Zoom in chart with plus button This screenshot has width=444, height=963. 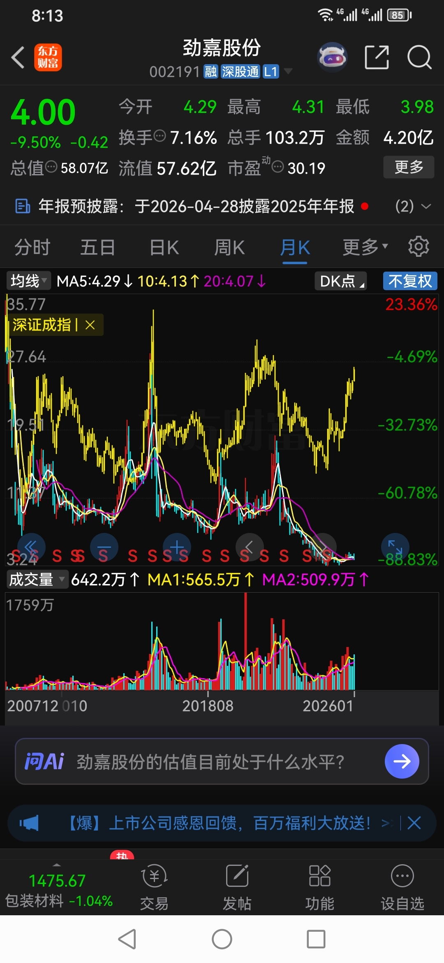177,547
